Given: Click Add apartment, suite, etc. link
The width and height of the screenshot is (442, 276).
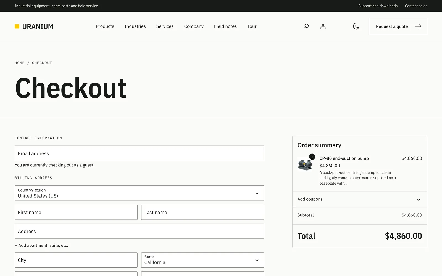Looking at the screenshot, I should pyautogui.click(x=41, y=245).
